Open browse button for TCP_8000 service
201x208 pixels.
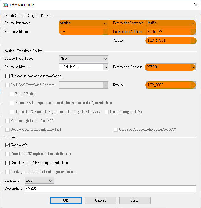[193, 85]
